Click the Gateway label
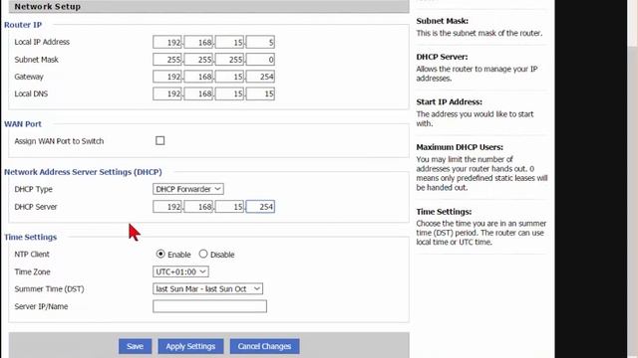638x358 pixels. [x=29, y=77]
